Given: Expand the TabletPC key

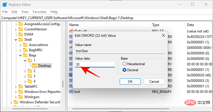Looking at the screenshot, I should click(x=16, y=87).
